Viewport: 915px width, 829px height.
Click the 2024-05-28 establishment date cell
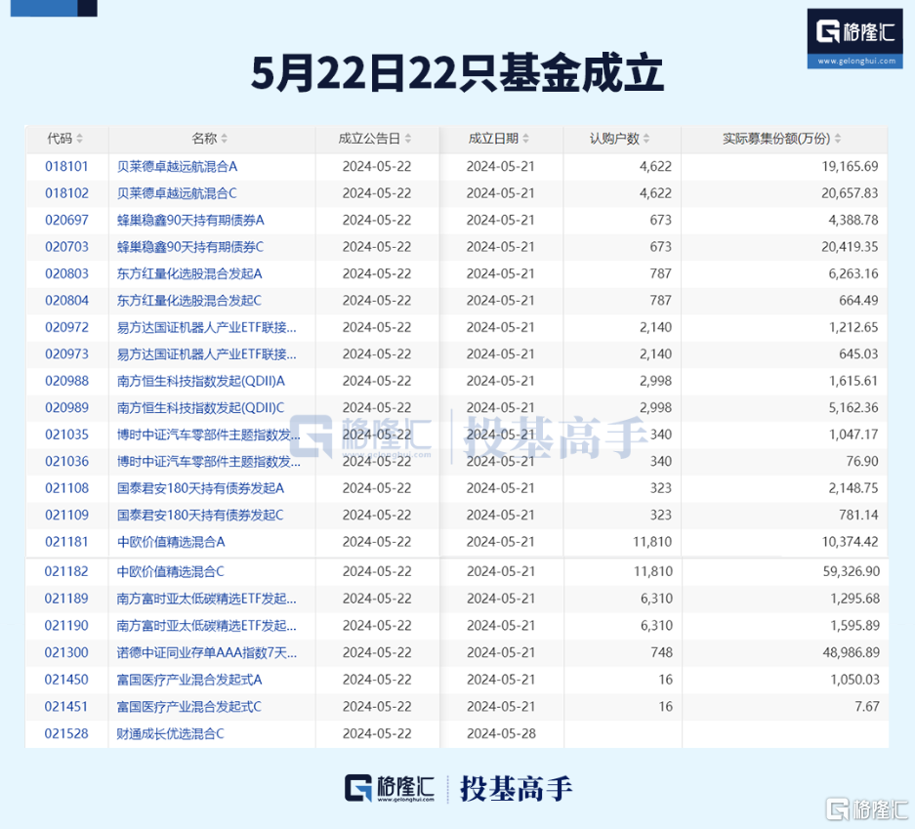501,733
